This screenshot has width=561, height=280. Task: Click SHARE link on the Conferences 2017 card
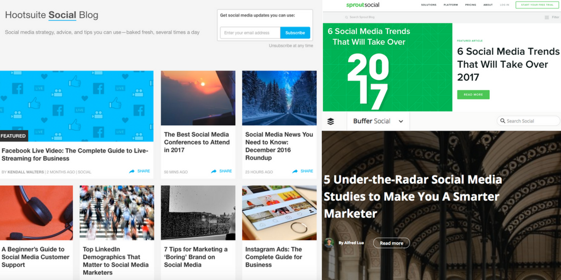click(x=225, y=171)
